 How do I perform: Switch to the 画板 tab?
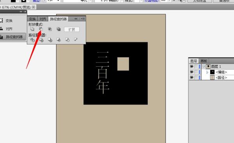(204, 61)
